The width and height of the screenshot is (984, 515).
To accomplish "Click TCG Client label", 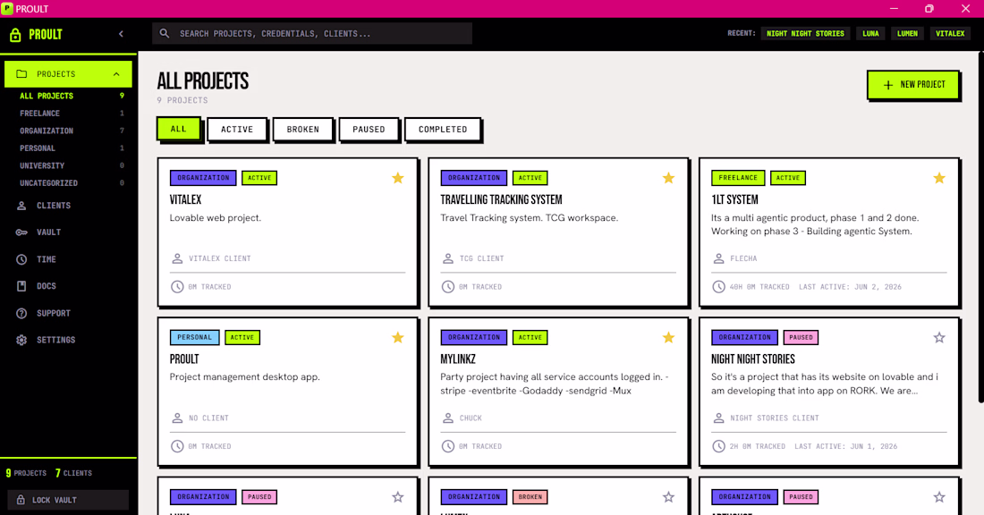I will 481,258.
